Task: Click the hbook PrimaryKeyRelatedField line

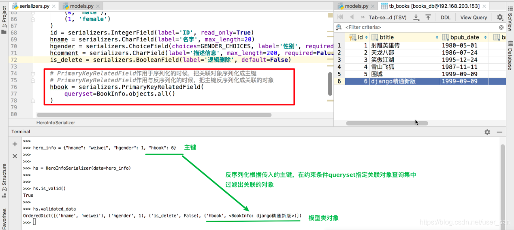Action: pyautogui.click(x=127, y=87)
